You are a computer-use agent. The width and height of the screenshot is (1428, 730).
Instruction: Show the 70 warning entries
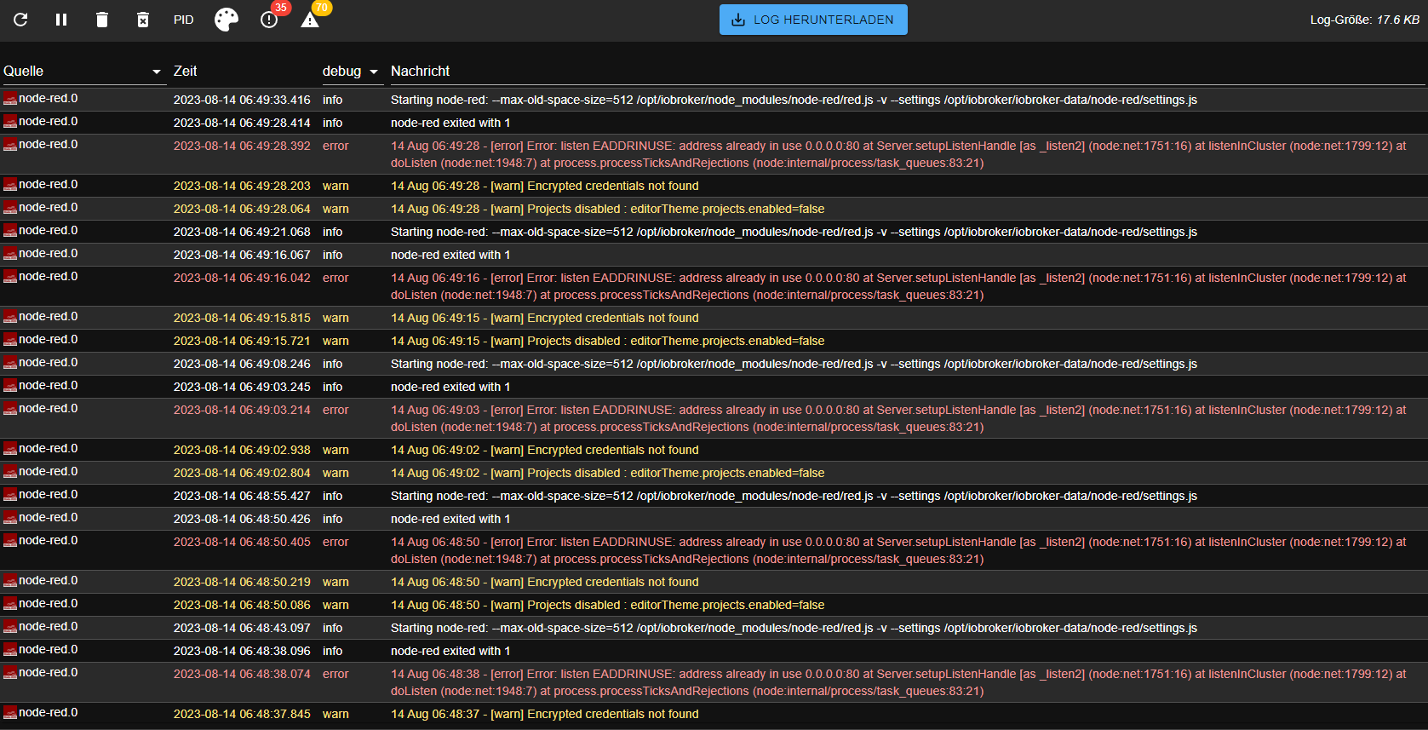coord(310,20)
